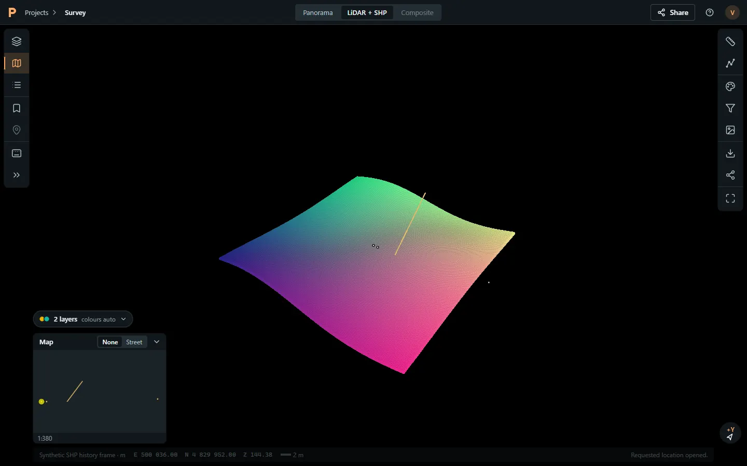Viewport: 747px width, 466px height.
Task: Click the +Y compass orientation button
Action: pos(730,433)
